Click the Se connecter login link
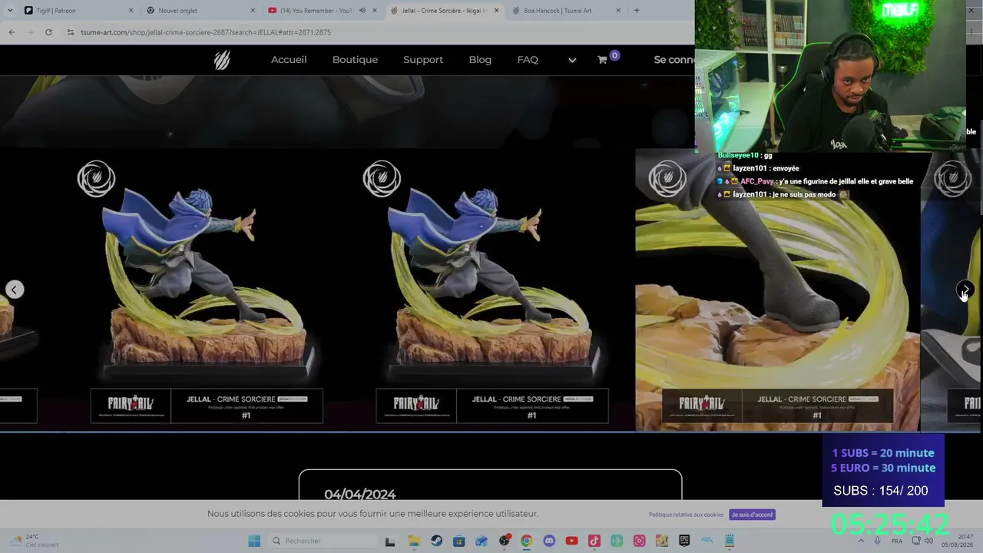Screen dimensions: 983x553 pyautogui.click(x=674, y=60)
